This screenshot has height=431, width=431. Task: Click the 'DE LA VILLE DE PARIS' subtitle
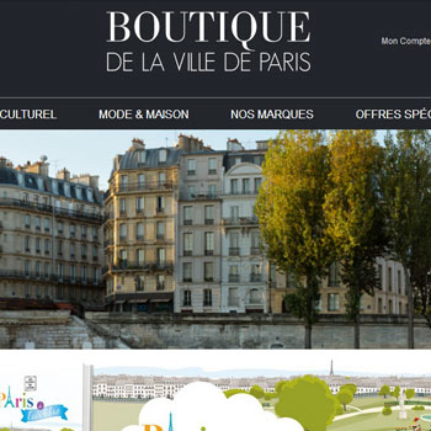tap(208, 62)
